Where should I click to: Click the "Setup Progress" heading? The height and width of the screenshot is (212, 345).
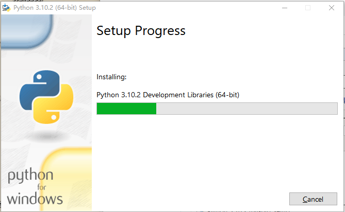pyautogui.click(x=141, y=31)
